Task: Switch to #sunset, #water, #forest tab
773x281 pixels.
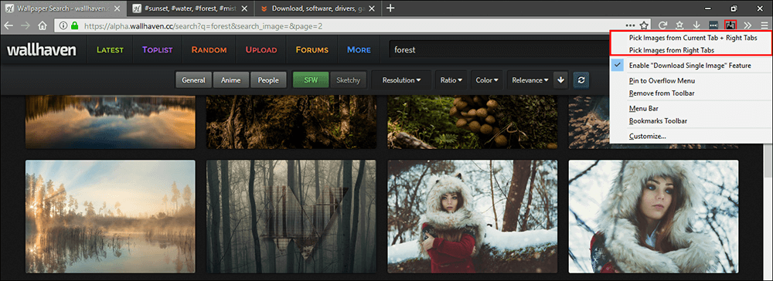Action: point(191,8)
